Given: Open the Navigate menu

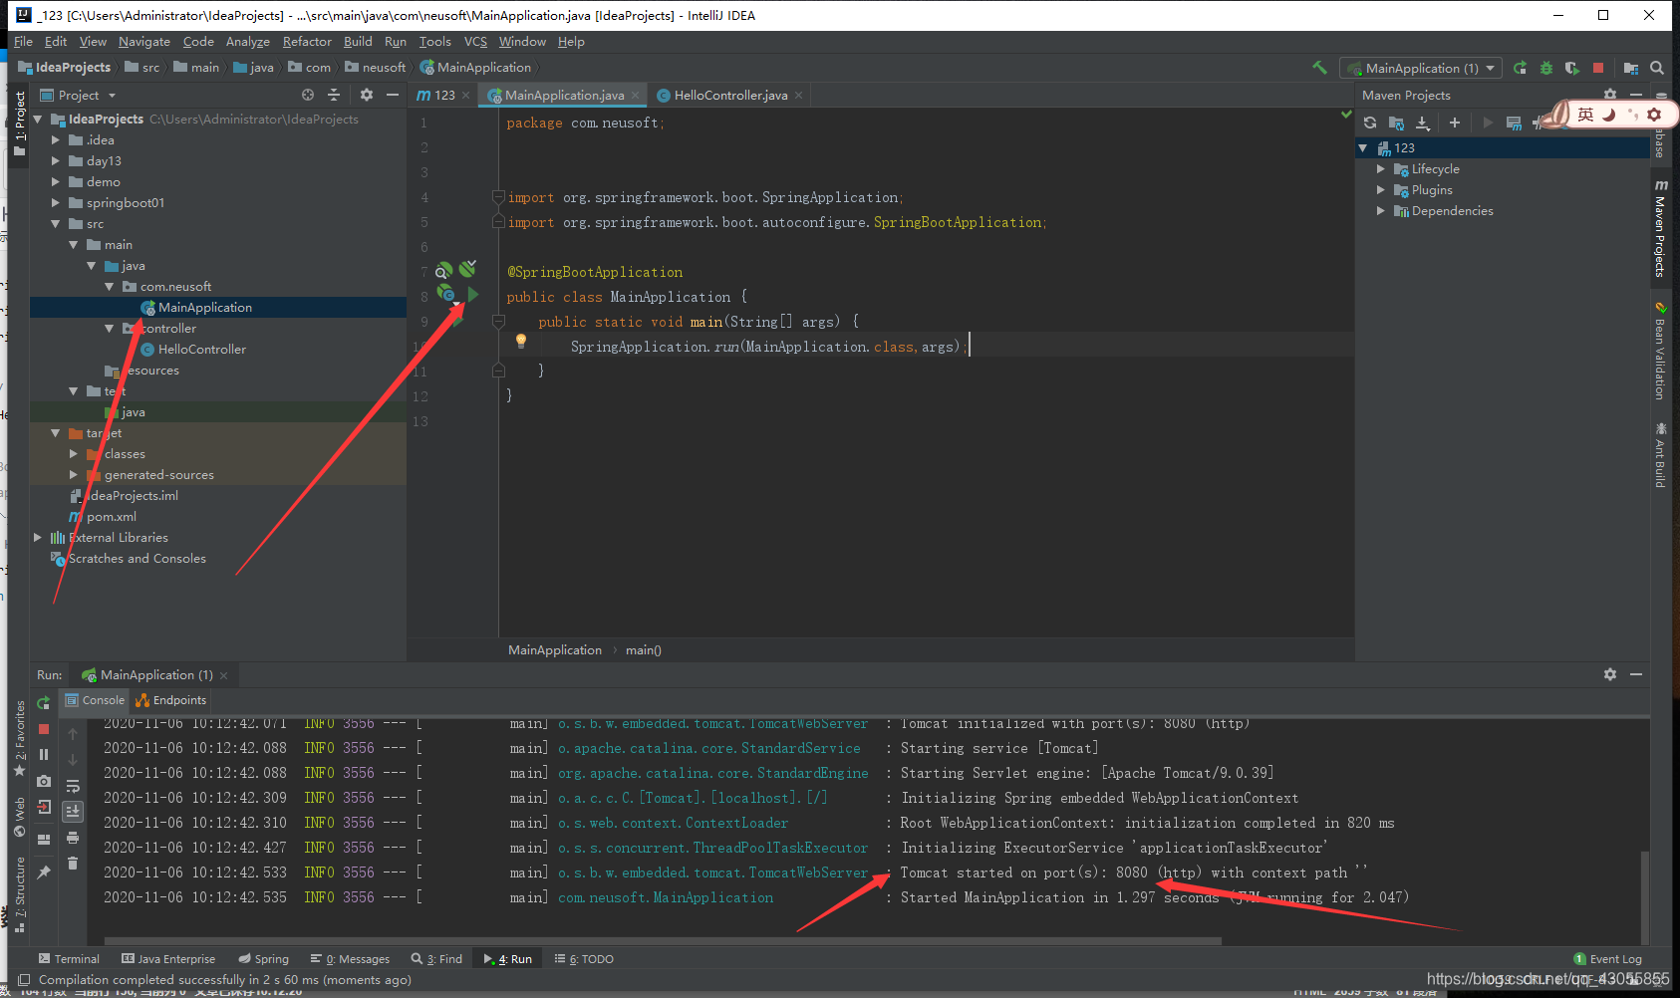Looking at the screenshot, I should coord(144,42).
